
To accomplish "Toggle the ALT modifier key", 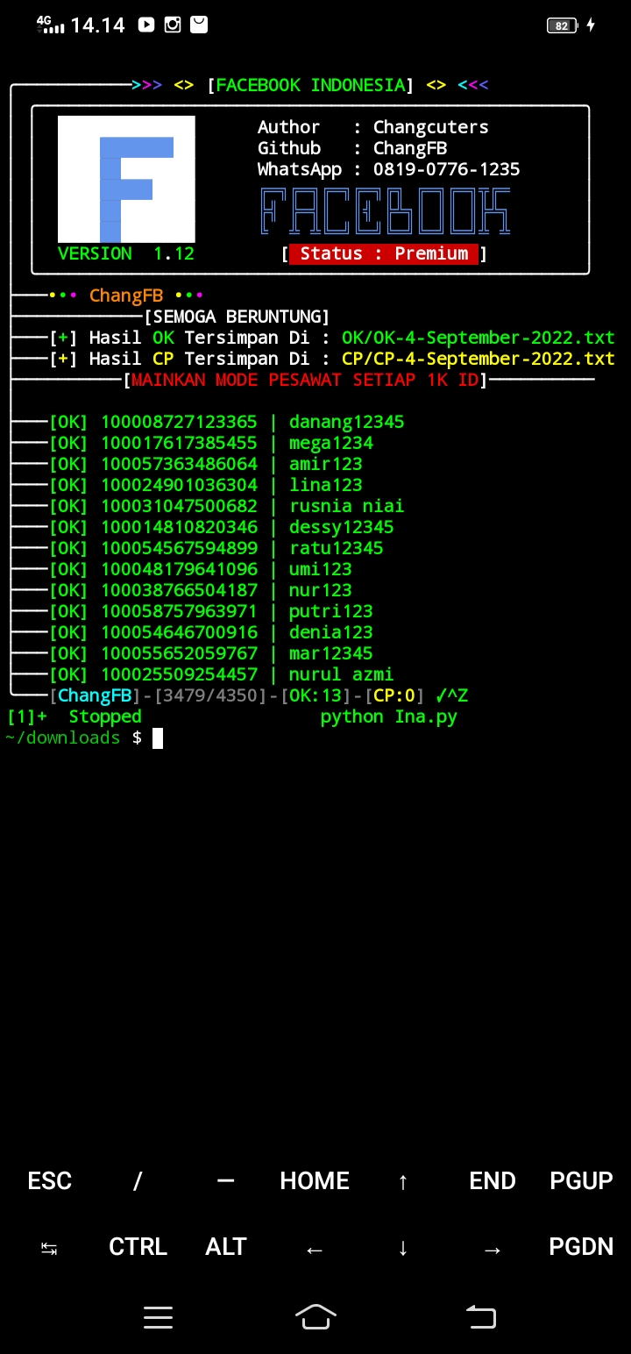I will pos(226,1247).
